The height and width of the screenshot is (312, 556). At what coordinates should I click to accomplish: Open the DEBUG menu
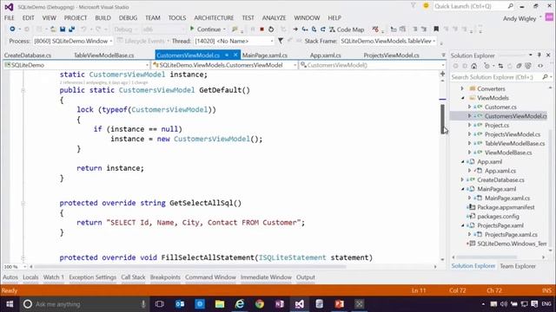[128, 17]
